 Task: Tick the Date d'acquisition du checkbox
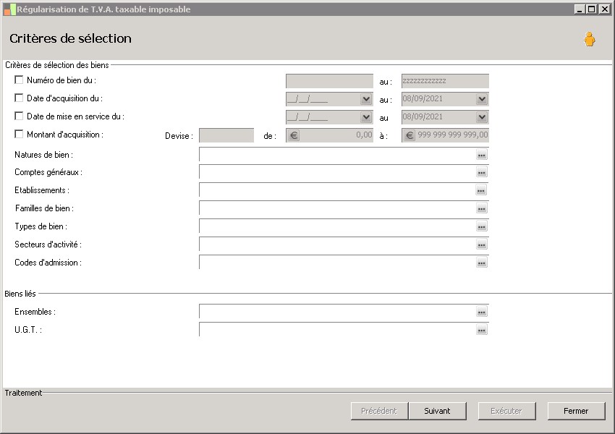[x=19, y=98]
